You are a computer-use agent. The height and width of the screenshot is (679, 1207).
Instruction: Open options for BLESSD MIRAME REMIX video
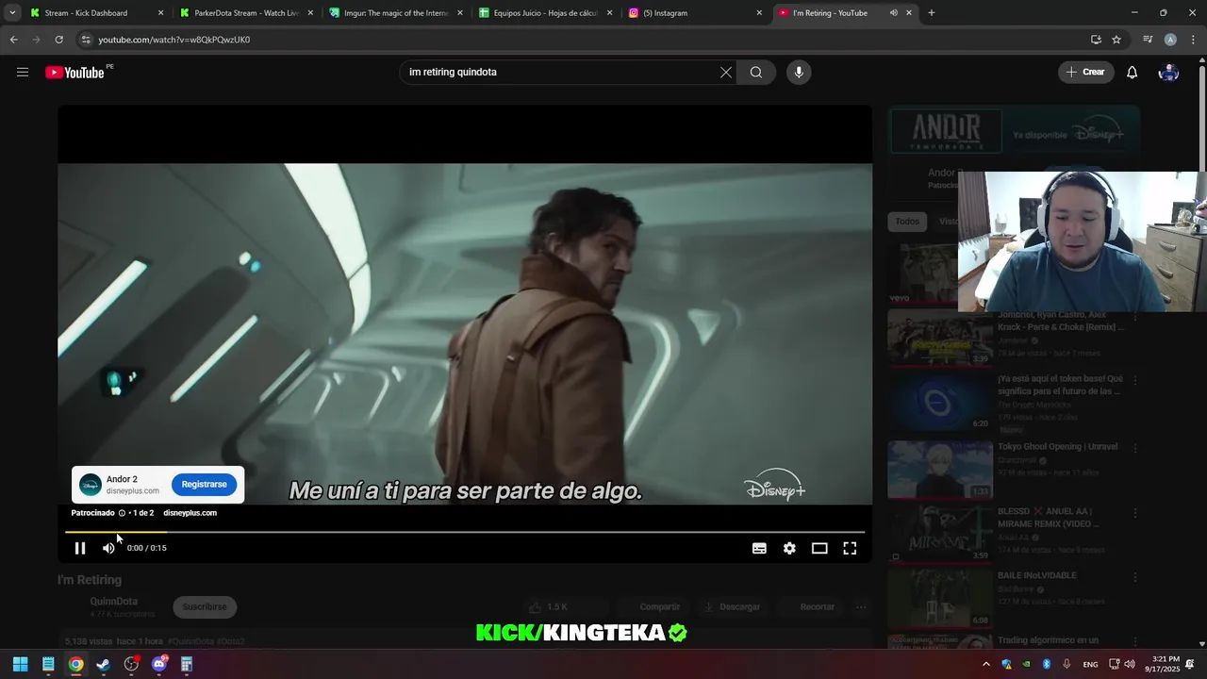pyautogui.click(x=1135, y=513)
